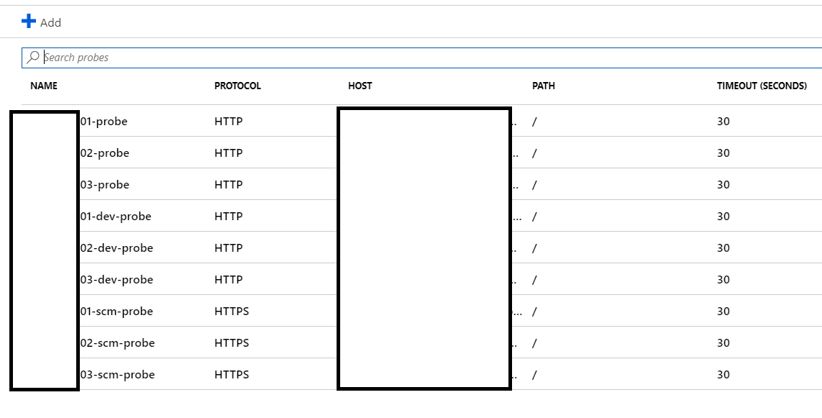Screen dimensions: 822x418
Task: Sort by NAME column header
Action: coord(44,86)
